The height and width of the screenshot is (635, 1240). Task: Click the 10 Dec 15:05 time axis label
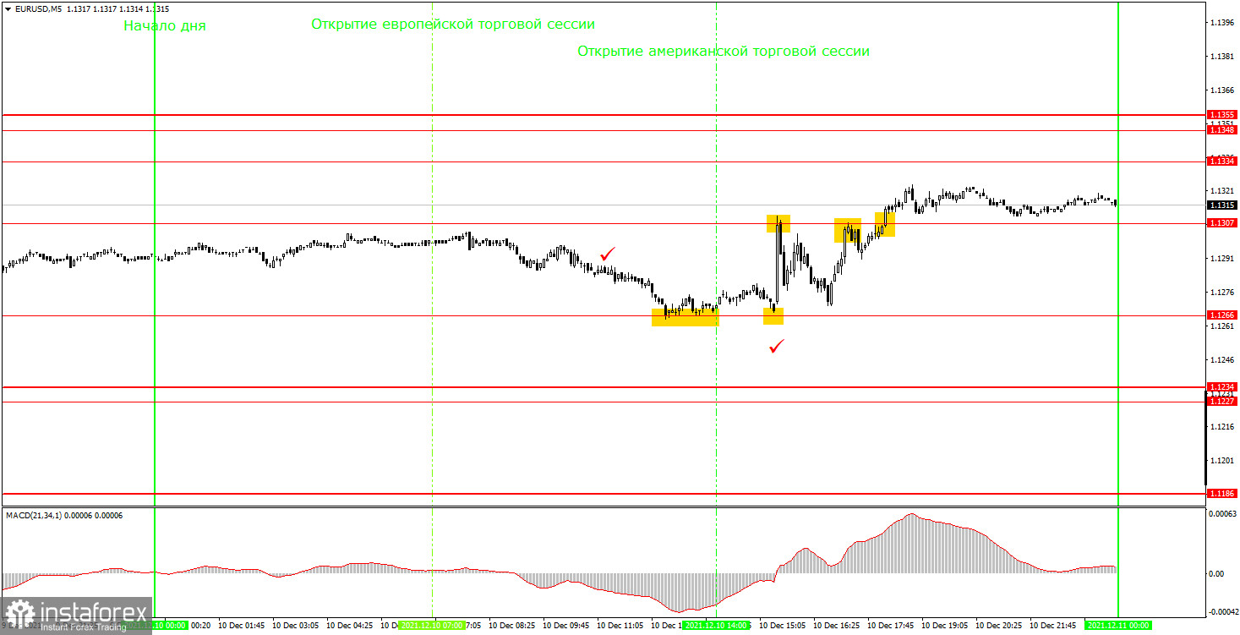[x=783, y=626]
